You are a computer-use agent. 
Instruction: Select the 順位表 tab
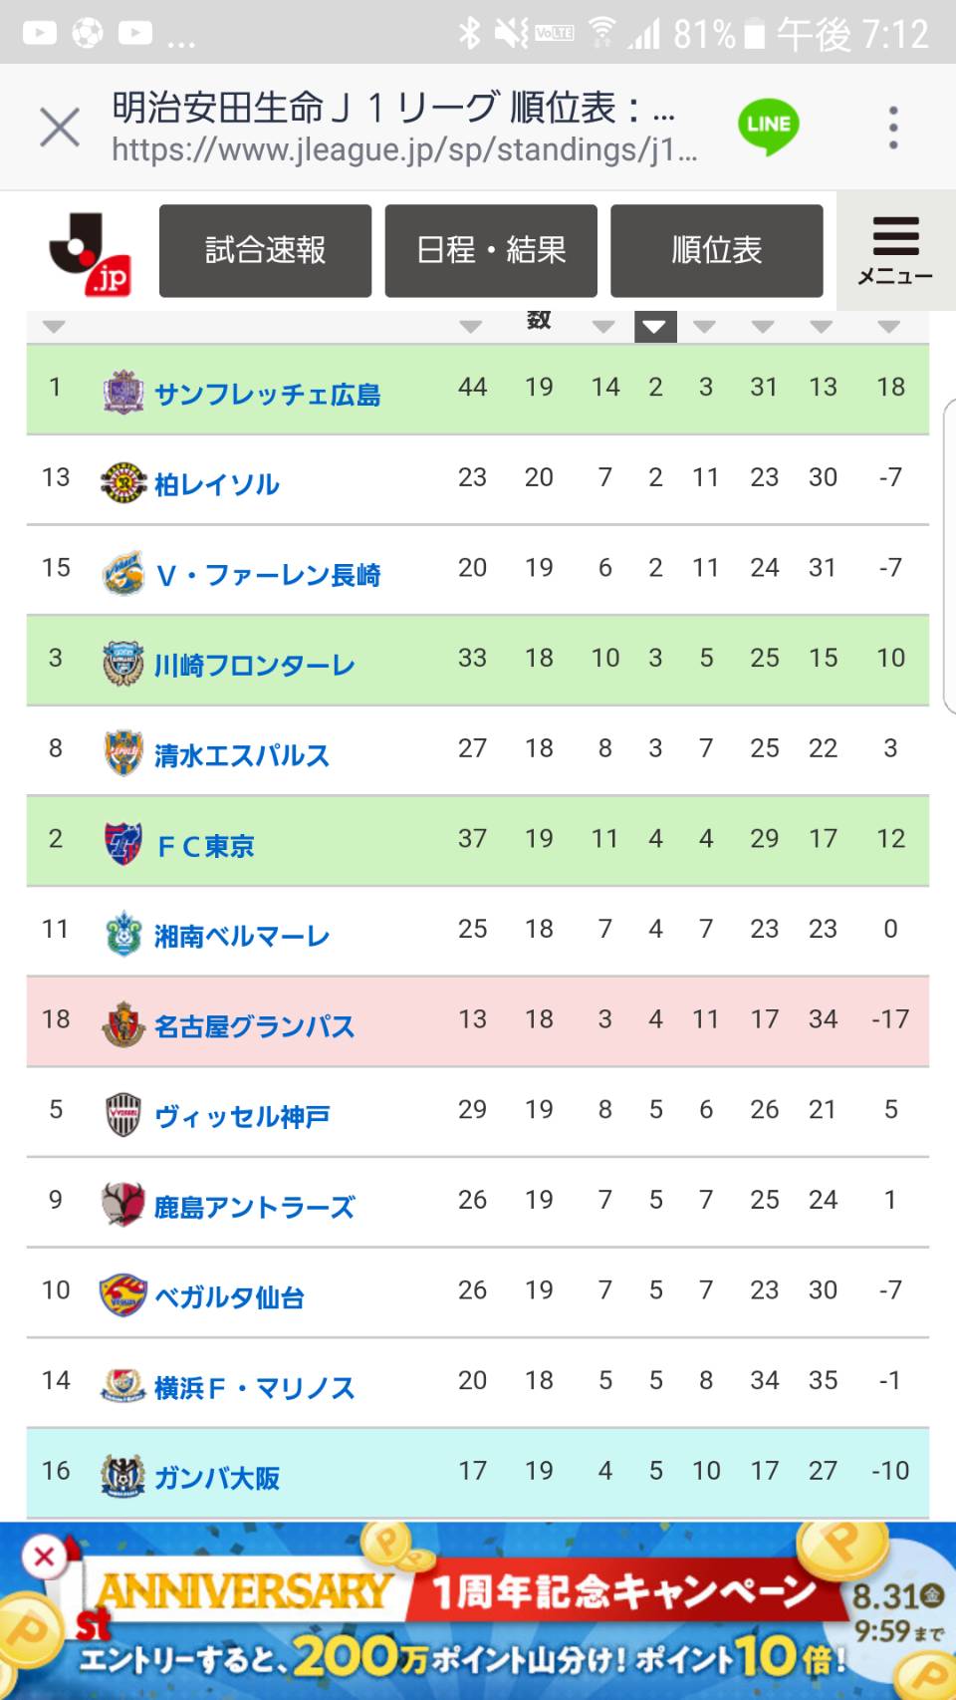(717, 251)
